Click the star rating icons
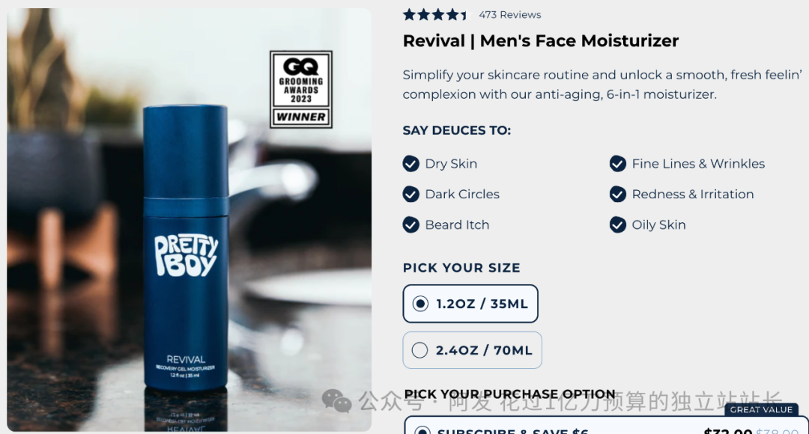 (437, 15)
